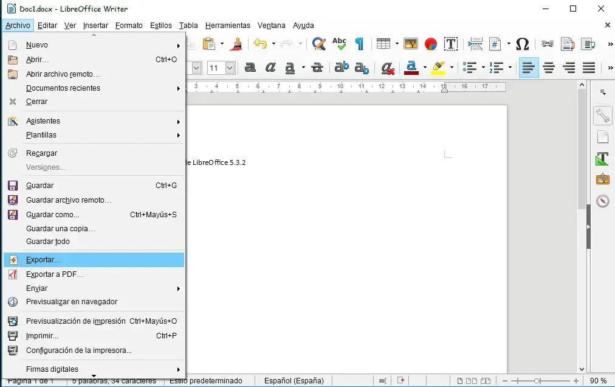
Task: Click the zoom slider handle
Action: 537,381
